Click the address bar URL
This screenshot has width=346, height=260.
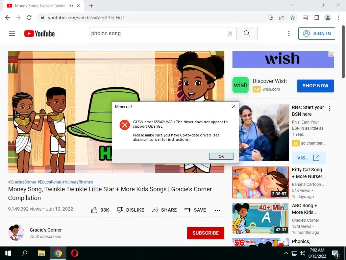tap(85, 18)
